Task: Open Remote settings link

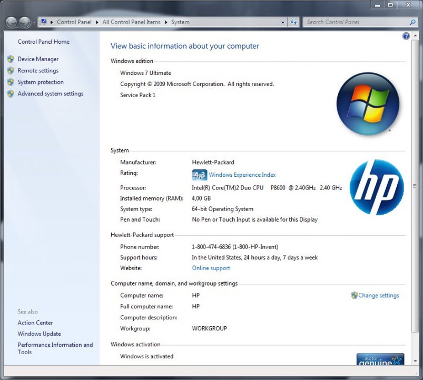Action: 38,71
